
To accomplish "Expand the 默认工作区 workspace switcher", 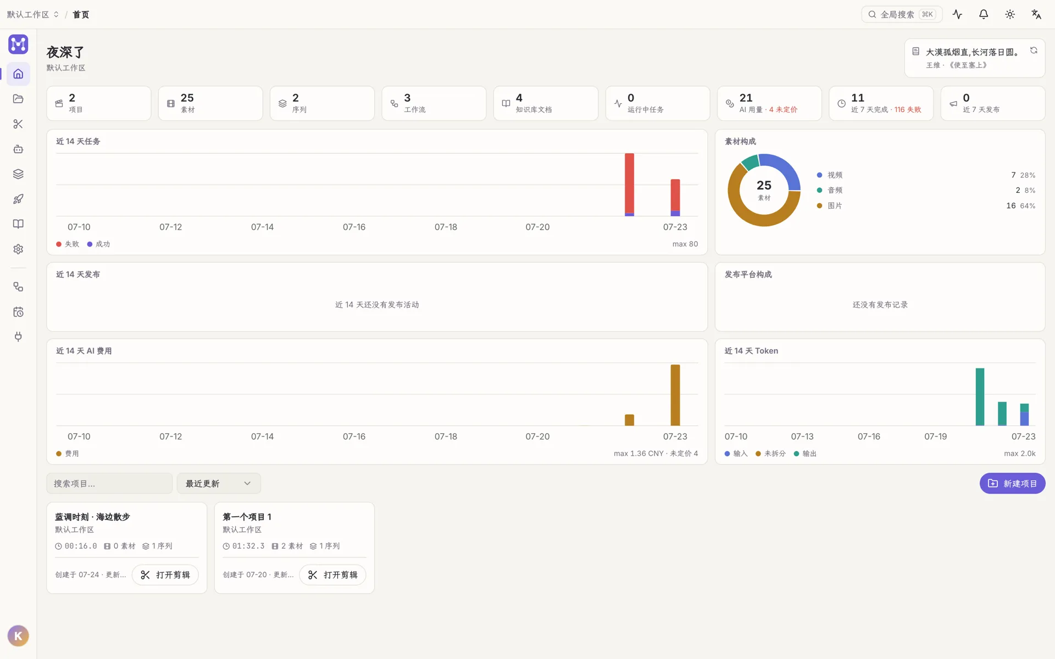I will (32, 14).
